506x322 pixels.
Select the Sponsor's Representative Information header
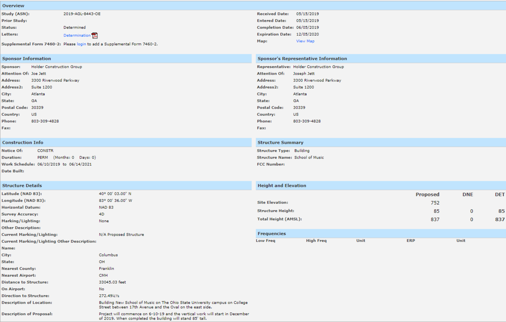pyautogui.click(x=381, y=59)
